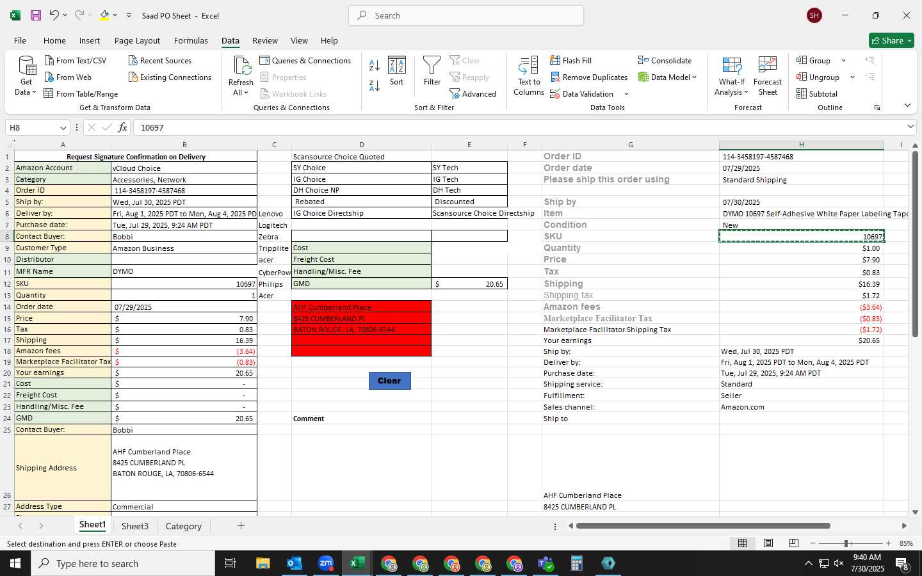Collapse the ribbon with the chevron
Viewport: 922px width, 576px height.
[x=907, y=106]
